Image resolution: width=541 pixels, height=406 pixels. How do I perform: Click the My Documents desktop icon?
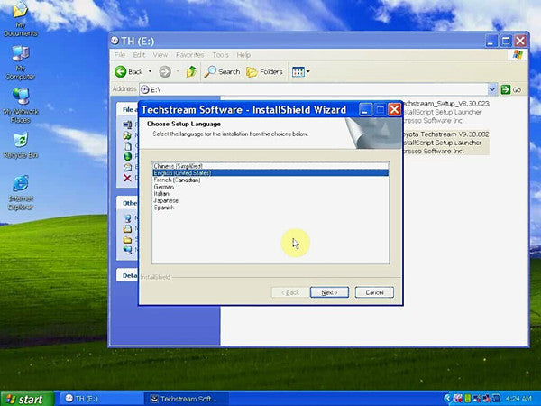(20, 16)
